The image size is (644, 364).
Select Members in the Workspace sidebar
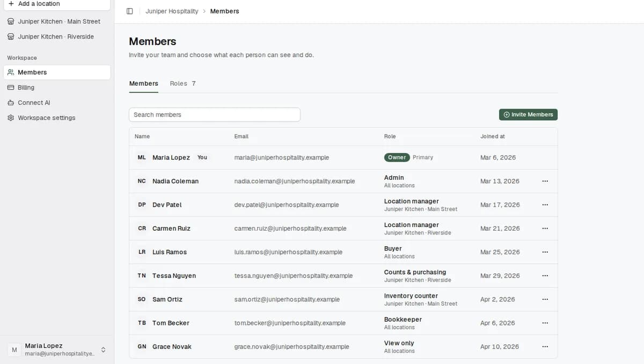(x=57, y=72)
